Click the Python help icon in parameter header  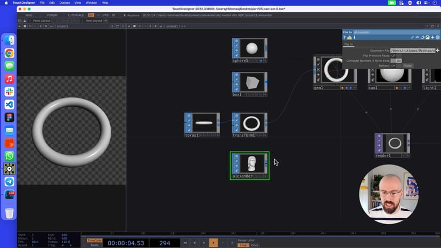coord(427,37)
